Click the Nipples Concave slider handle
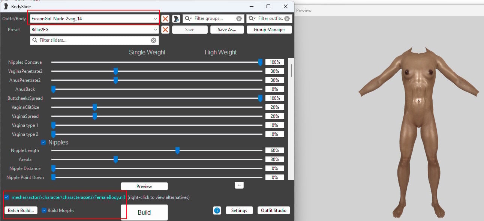This screenshot has width=484, height=221. click(x=260, y=62)
